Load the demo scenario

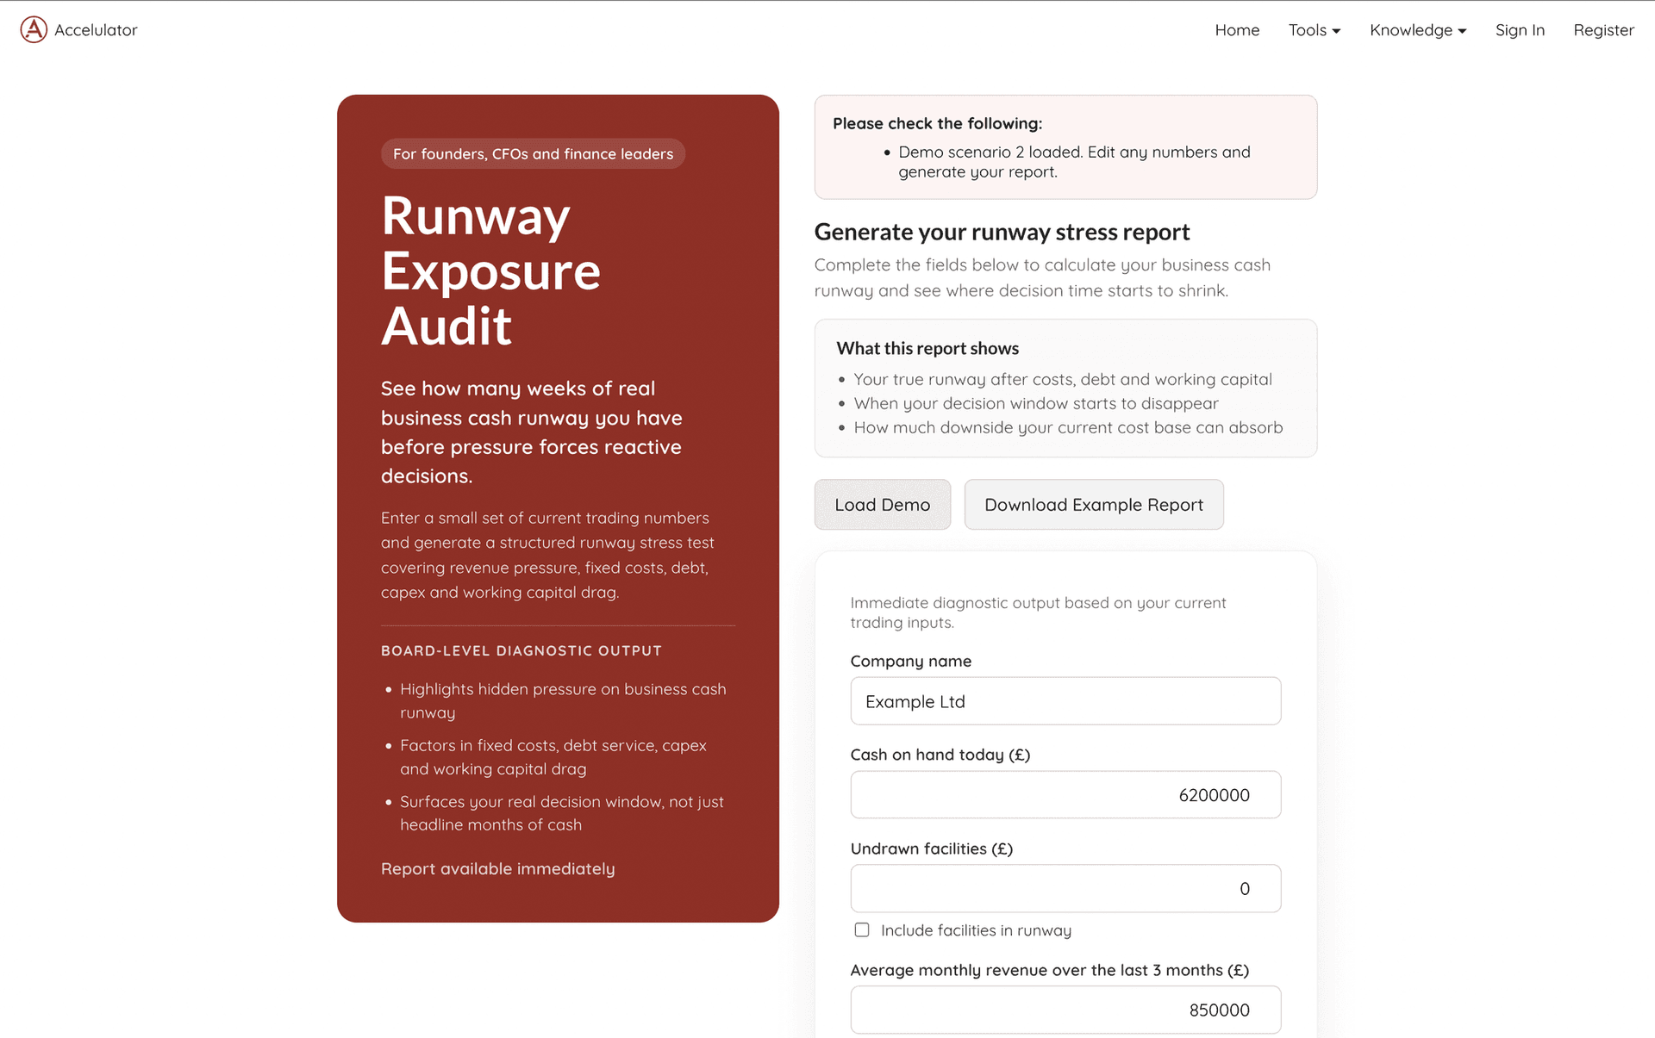(x=883, y=505)
